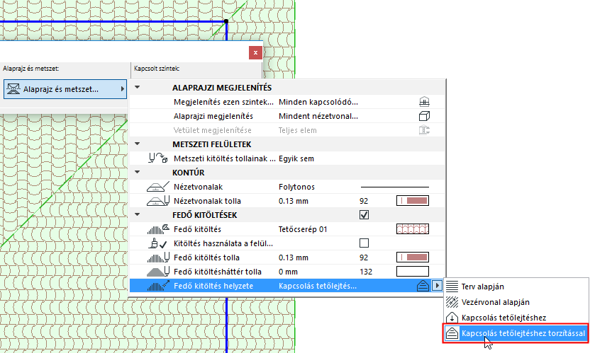
Task: Click the Nézetvonalak tolla pen icon
Action: point(157,201)
